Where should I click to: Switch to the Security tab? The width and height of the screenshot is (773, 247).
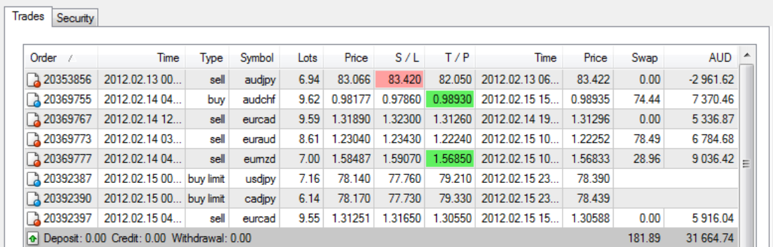click(75, 18)
